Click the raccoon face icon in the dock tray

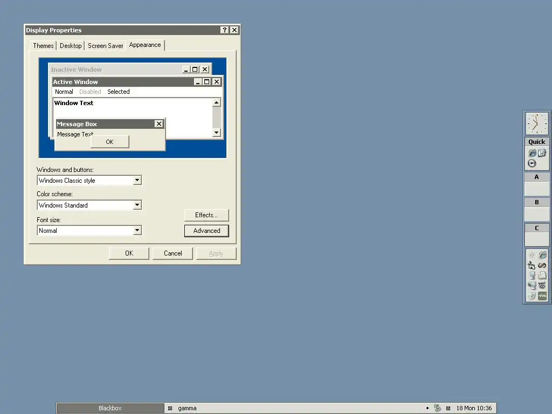[x=542, y=286]
